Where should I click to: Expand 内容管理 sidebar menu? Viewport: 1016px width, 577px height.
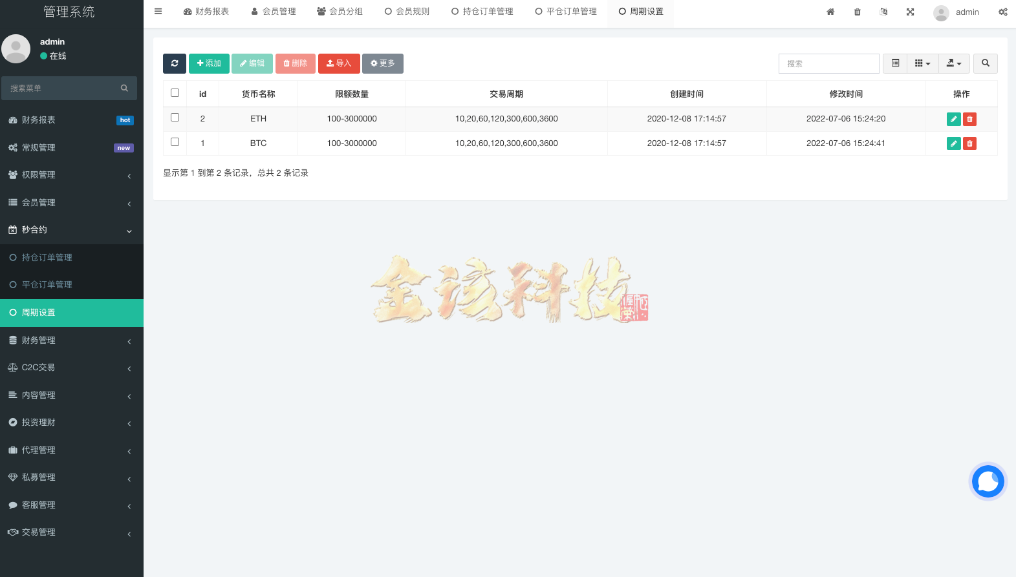coord(72,395)
